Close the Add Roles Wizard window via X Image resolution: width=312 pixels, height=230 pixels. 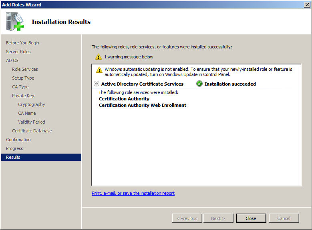coord(307,4)
